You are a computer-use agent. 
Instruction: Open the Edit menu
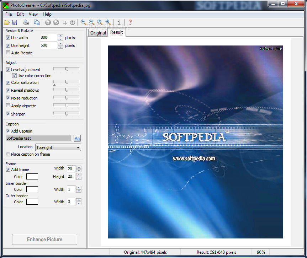[20, 14]
